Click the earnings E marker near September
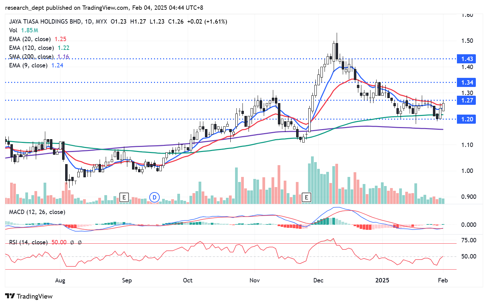 [x=124, y=197]
